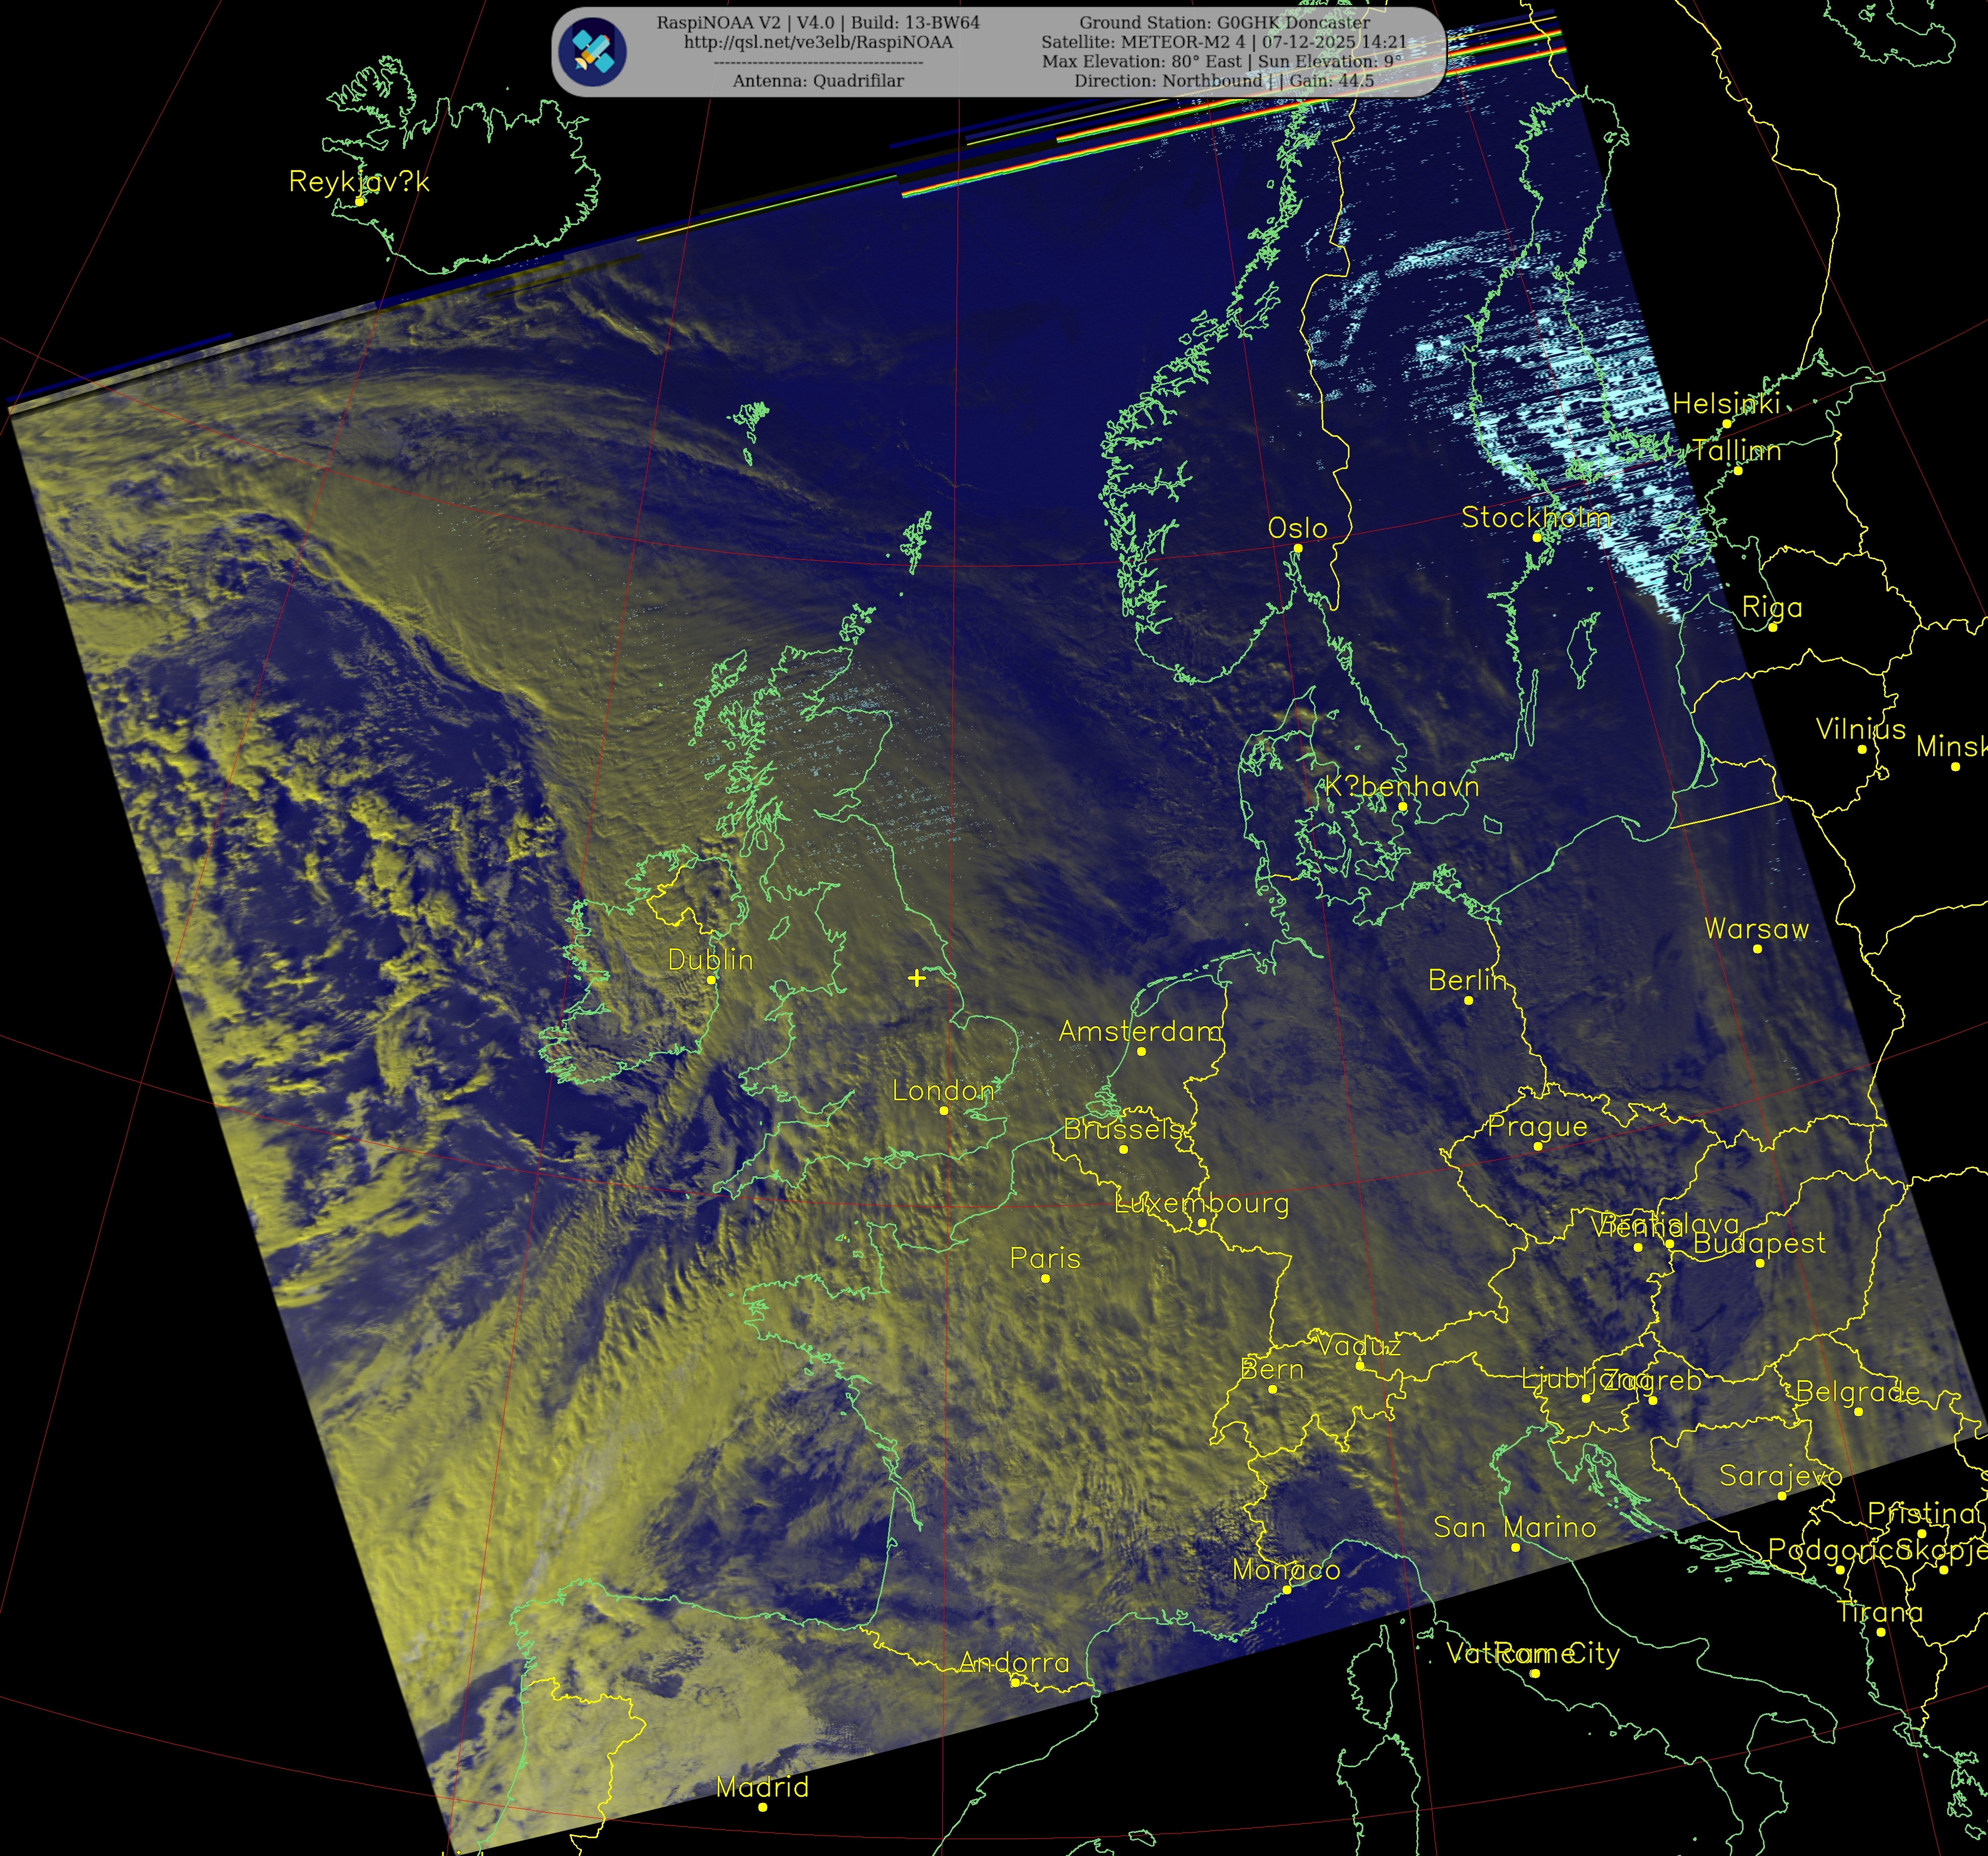Click the Monaco city marker dot
This screenshot has width=1988, height=1856.
pos(1287,1590)
